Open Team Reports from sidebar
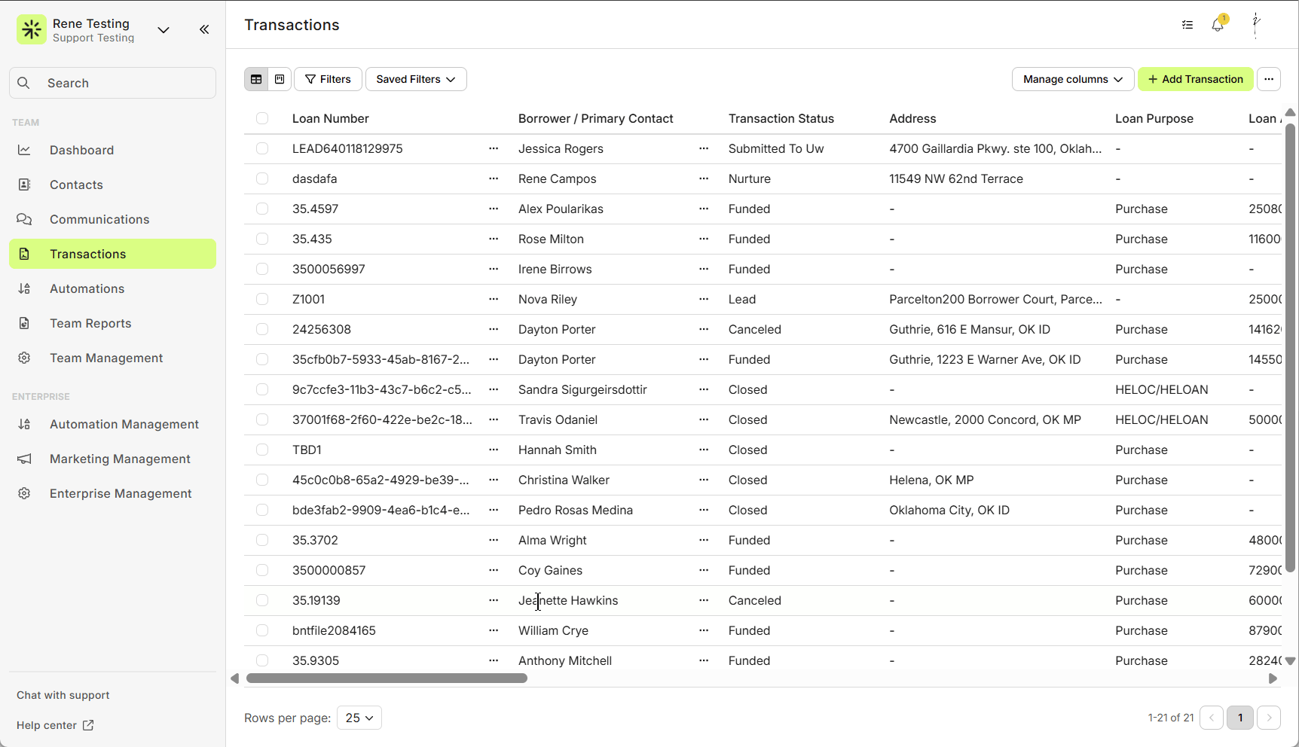 [x=90, y=323]
